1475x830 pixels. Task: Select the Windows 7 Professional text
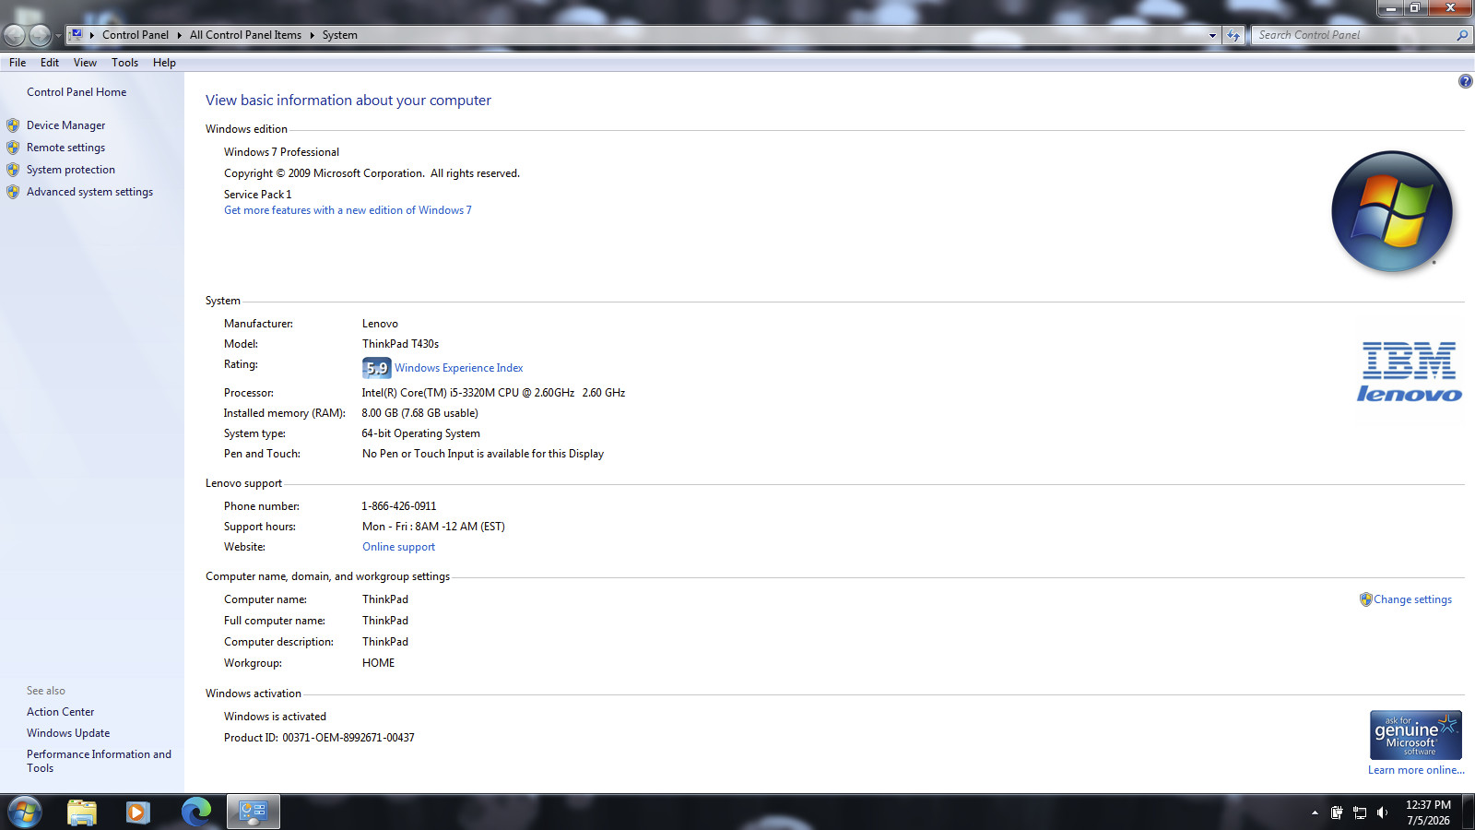[281, 152]
